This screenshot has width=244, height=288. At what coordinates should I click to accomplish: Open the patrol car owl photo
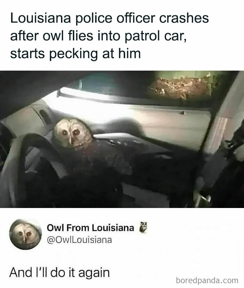coord(122,139)
